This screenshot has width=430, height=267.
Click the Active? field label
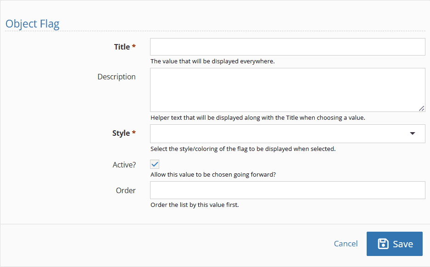coord(124,165)
